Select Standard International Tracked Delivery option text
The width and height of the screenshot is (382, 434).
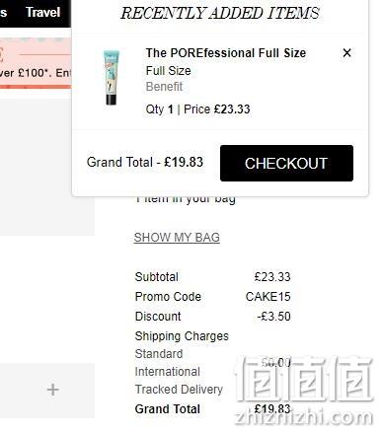pyautogui.click(x=179, y=372)
